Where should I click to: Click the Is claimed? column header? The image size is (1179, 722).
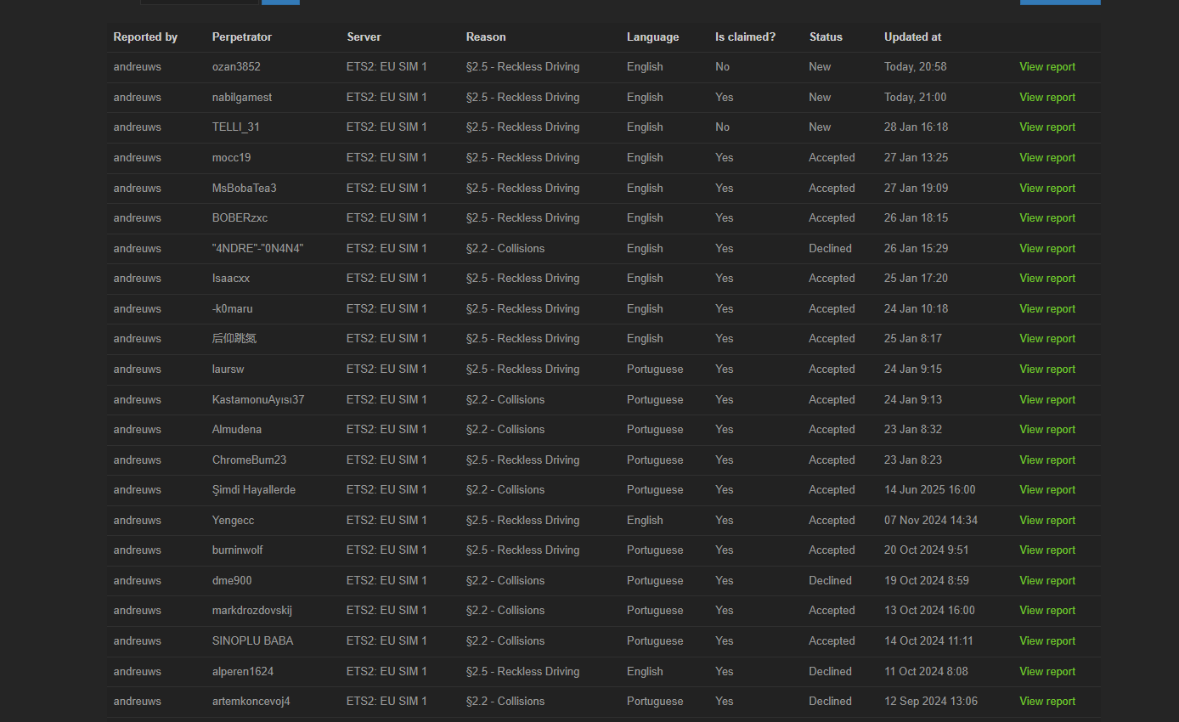click(745, 37)
